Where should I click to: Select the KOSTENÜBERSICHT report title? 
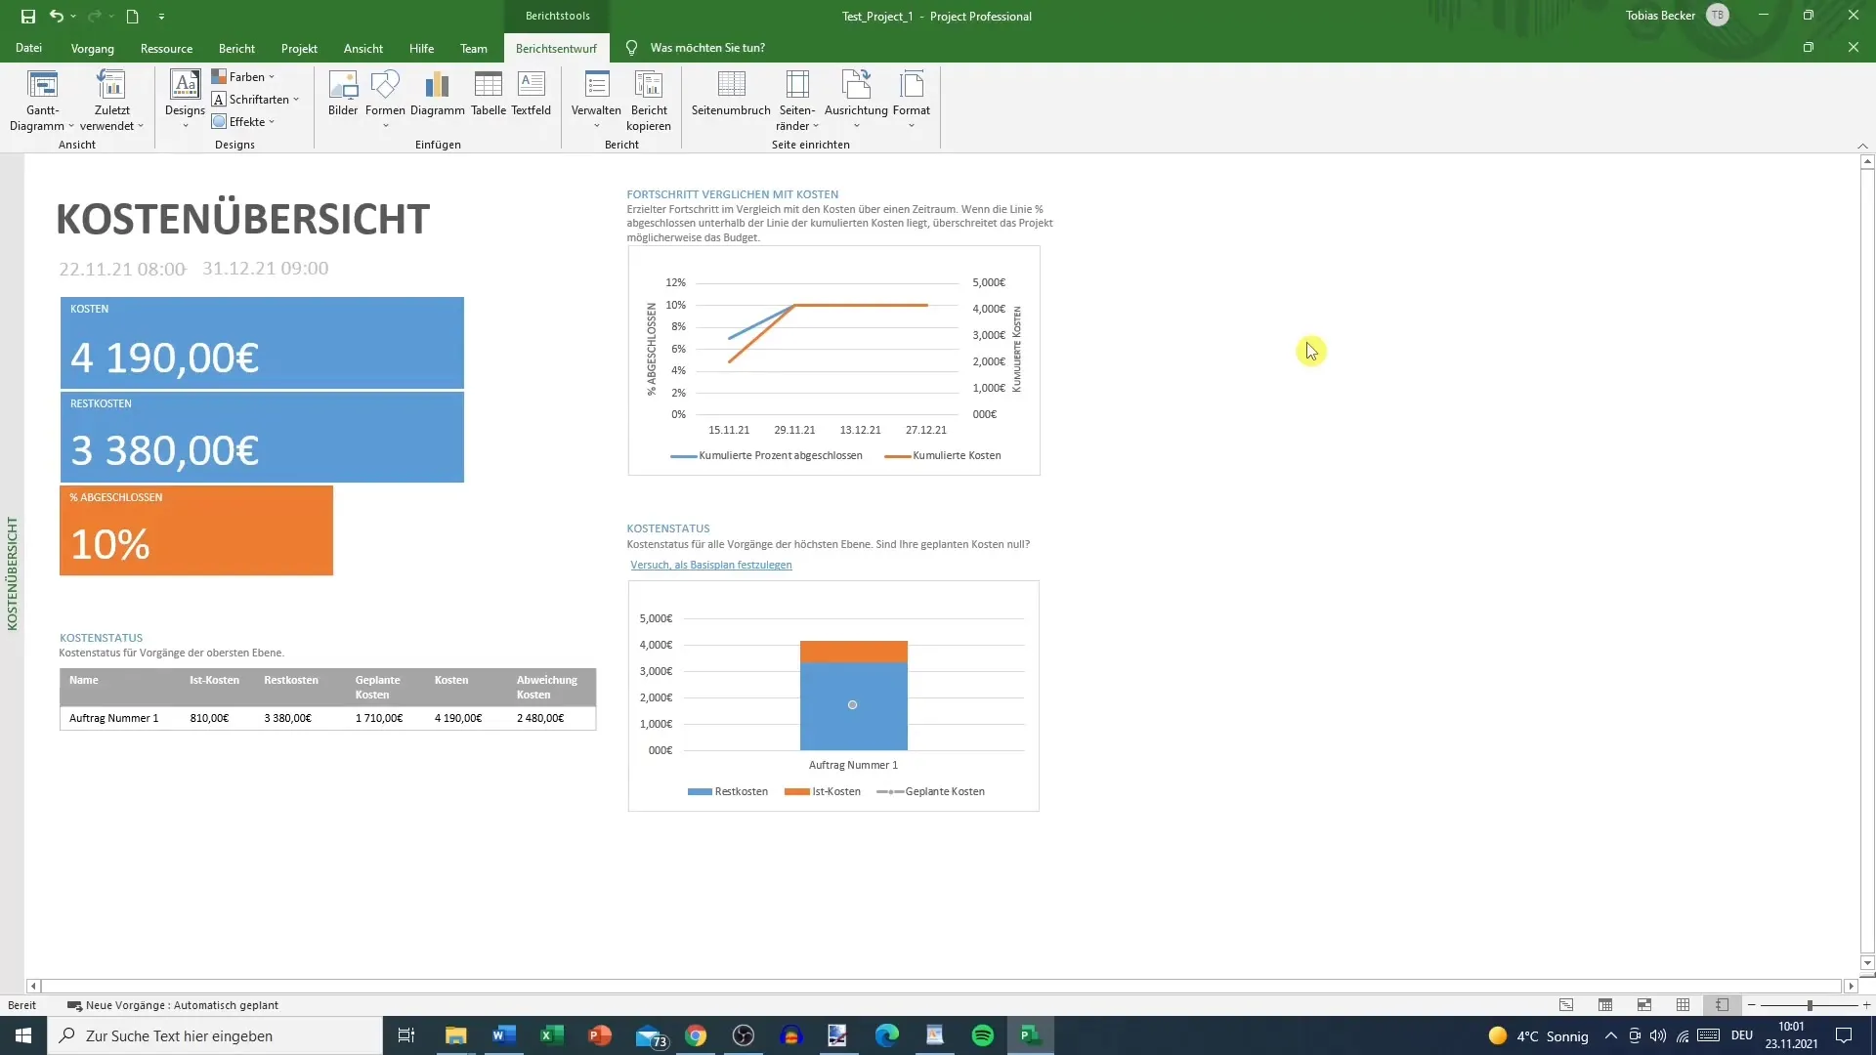point(242,219)
